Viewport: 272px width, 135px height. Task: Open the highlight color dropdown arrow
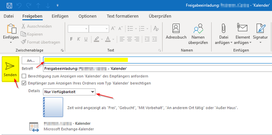[102, 39]
